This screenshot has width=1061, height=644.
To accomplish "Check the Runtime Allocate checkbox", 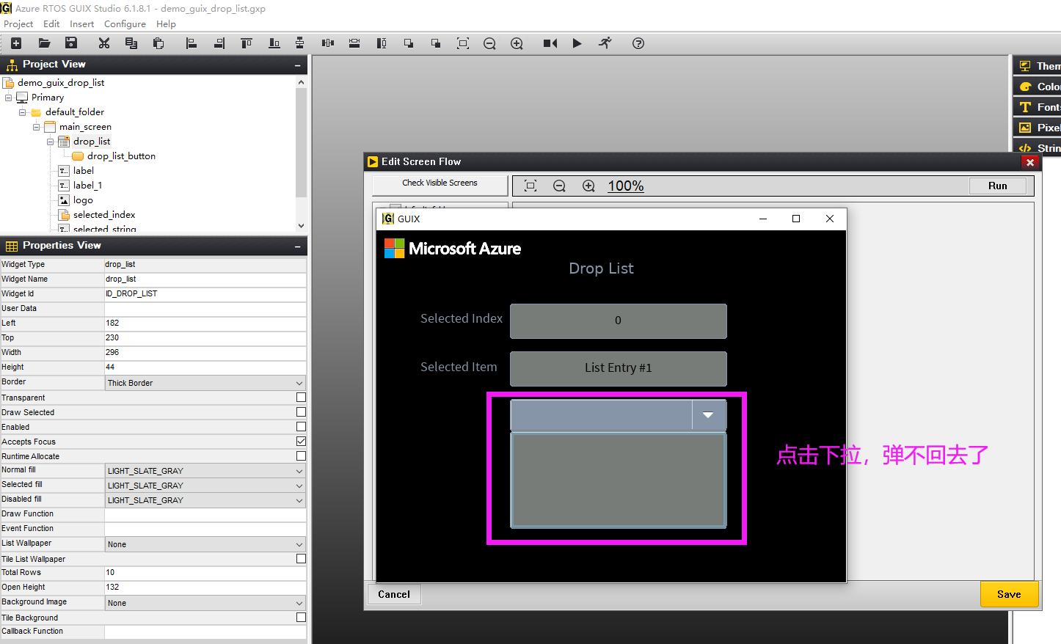I will click(301, 455).
